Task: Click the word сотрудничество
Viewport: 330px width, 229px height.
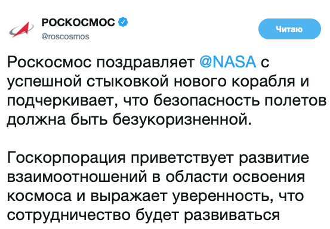Action: [x=69, y=216]
